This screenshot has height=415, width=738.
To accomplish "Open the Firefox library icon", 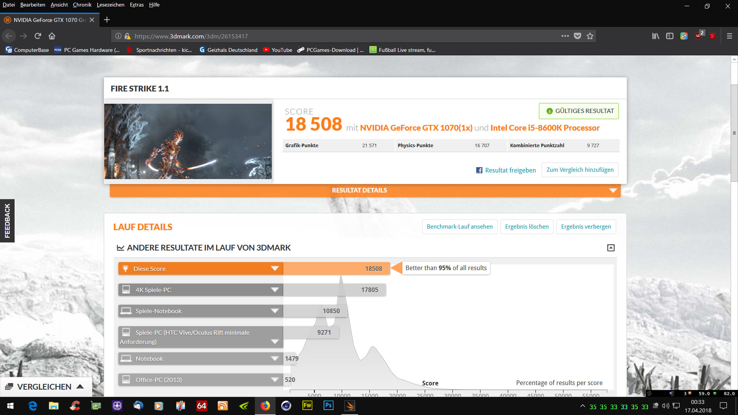I will point(655,36).
